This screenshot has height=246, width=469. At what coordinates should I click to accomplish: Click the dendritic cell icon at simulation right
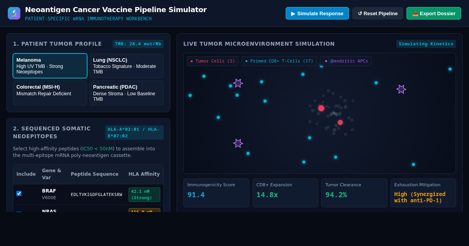[401, 89]
